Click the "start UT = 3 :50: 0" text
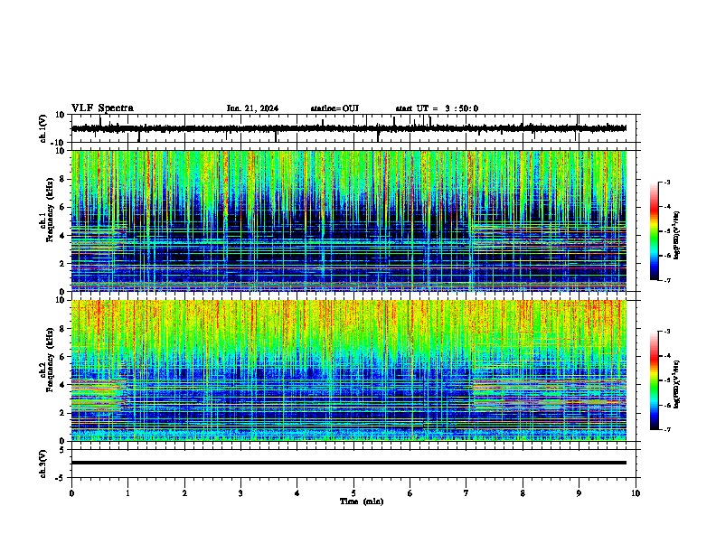This screenshot has height=553, width=716. pos(437,108)
